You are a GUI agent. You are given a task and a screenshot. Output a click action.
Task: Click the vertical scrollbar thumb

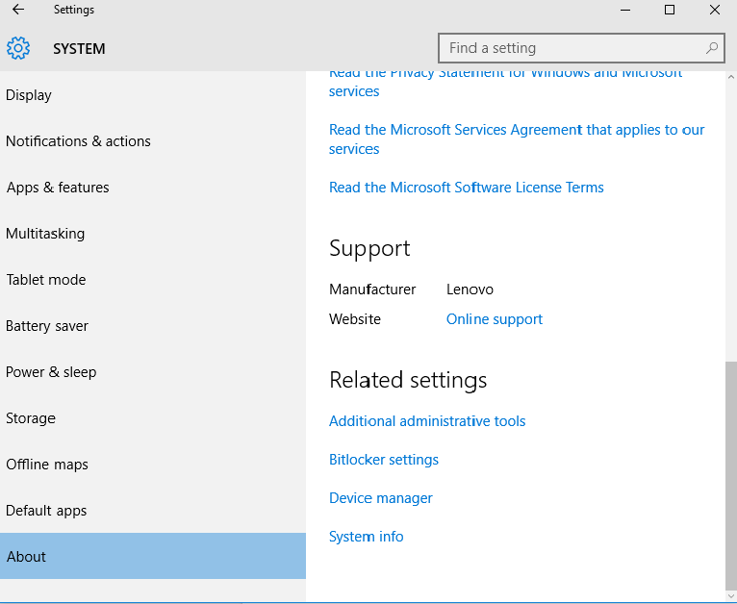(731, 474)
